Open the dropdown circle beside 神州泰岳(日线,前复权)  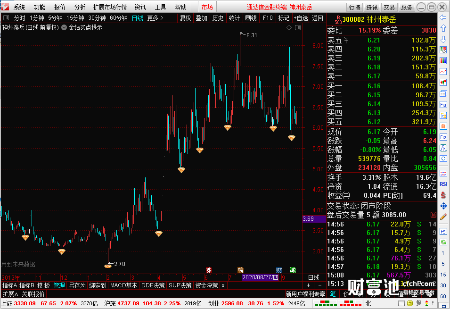64,27
